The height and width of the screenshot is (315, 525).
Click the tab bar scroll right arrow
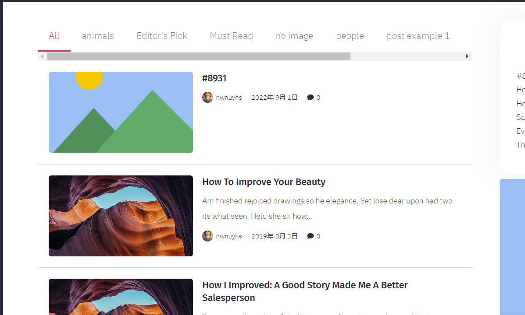467,56
